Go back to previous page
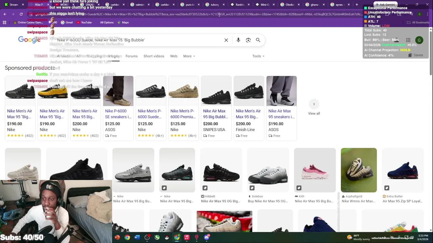This screenshot has height=243, width=433. [5, 14]
